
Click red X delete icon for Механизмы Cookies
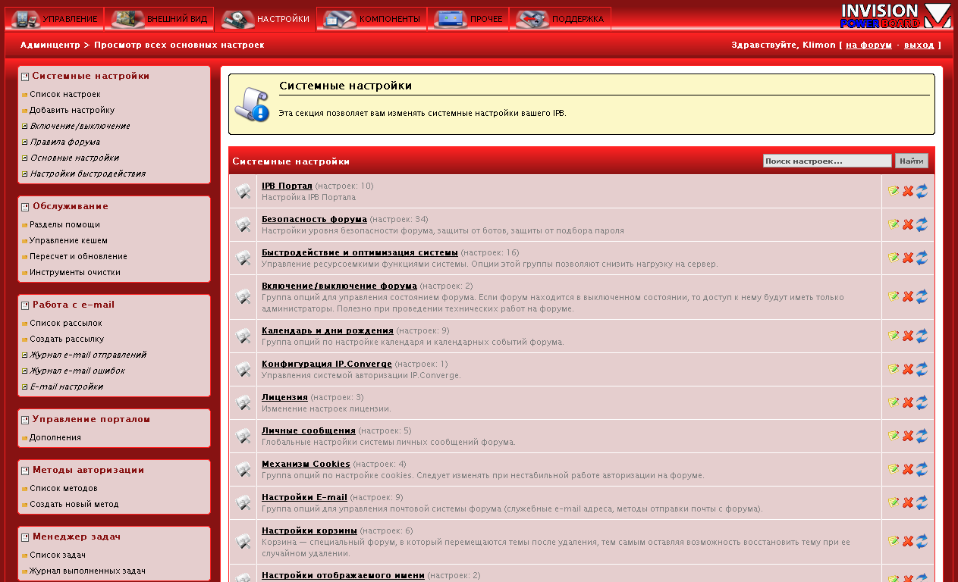907,469
